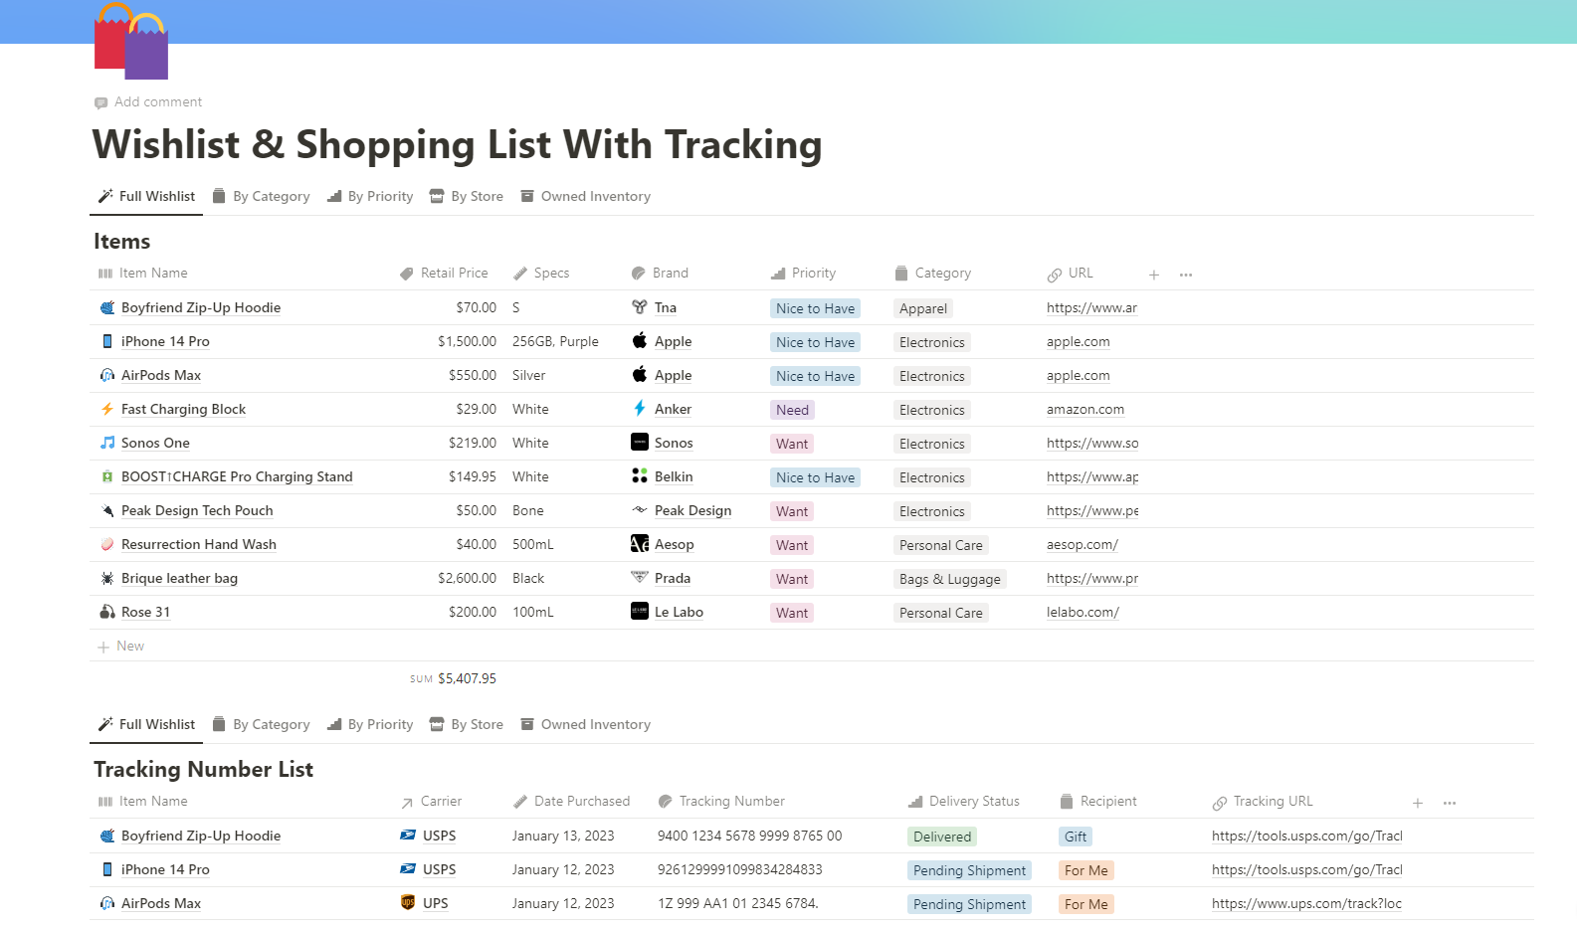Switch to By Store tab above Items
The width and height of the screenshot is (1577, 930).
(466, 196)
